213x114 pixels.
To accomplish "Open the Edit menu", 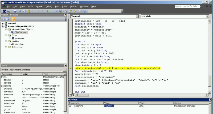I will tap(15, 6).
